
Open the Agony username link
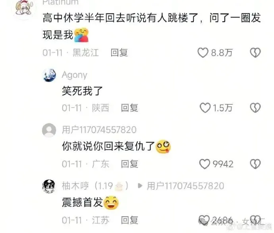tap(74, 75)
